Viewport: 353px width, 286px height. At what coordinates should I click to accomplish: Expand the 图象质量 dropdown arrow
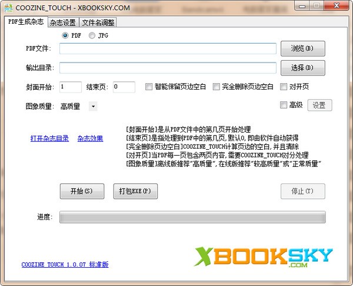pos(94,106)
